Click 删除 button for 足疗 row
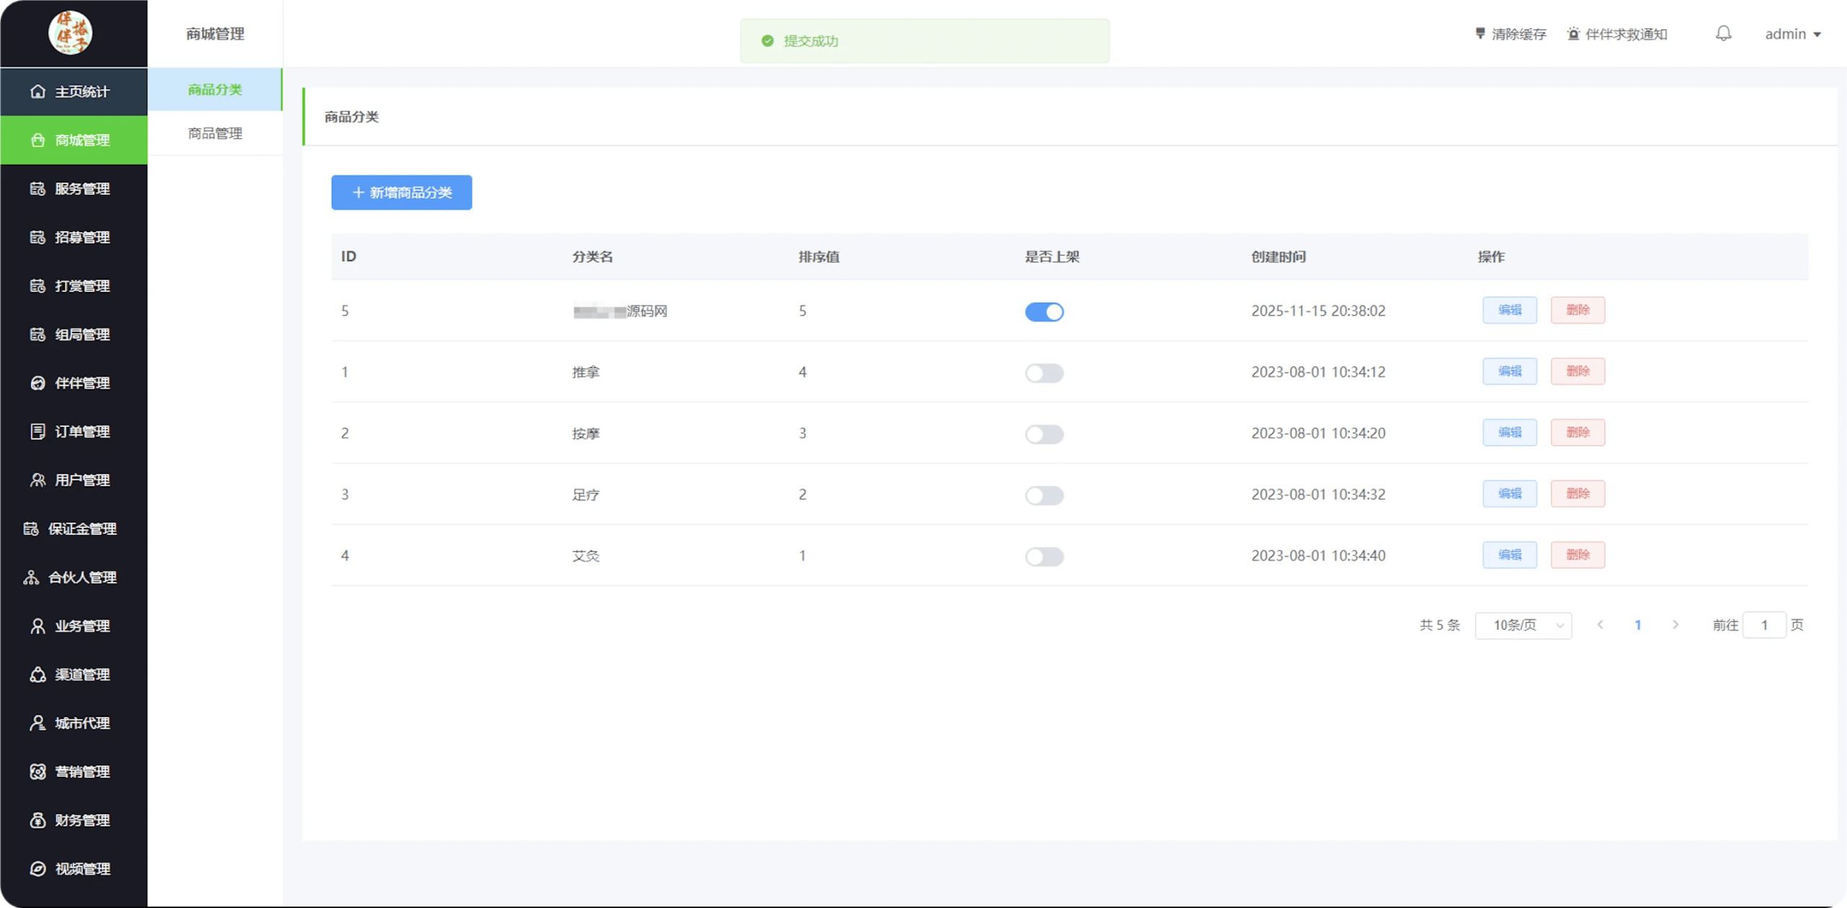The width and height of the screenshot is (1847, 908). (x=1577, y=494)
